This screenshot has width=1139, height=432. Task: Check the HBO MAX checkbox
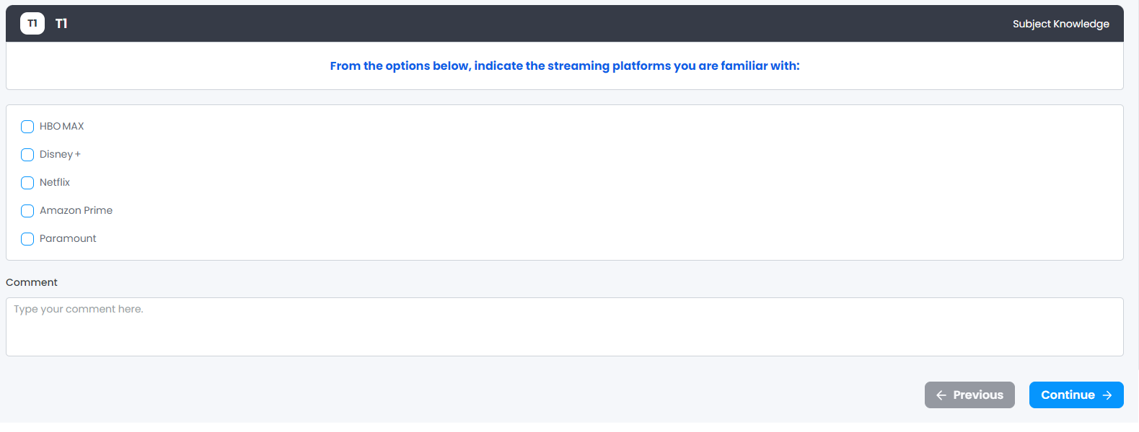pyautogui.click(x=27, y=127)
